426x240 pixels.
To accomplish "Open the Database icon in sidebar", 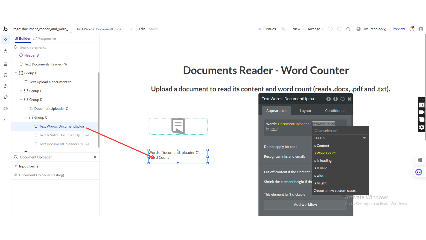I will tap(5, 75).
